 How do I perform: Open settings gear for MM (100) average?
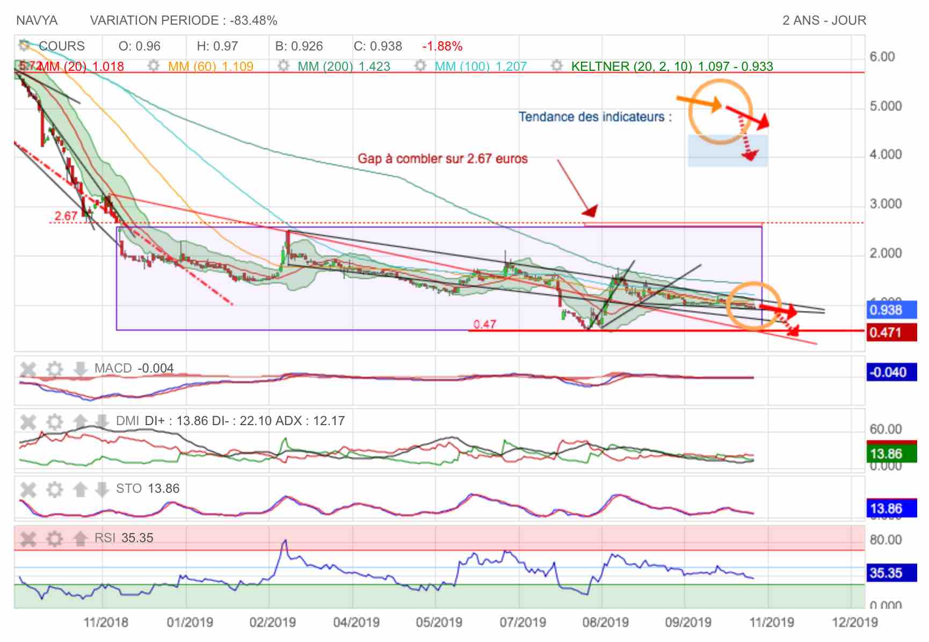coord(420,66)
